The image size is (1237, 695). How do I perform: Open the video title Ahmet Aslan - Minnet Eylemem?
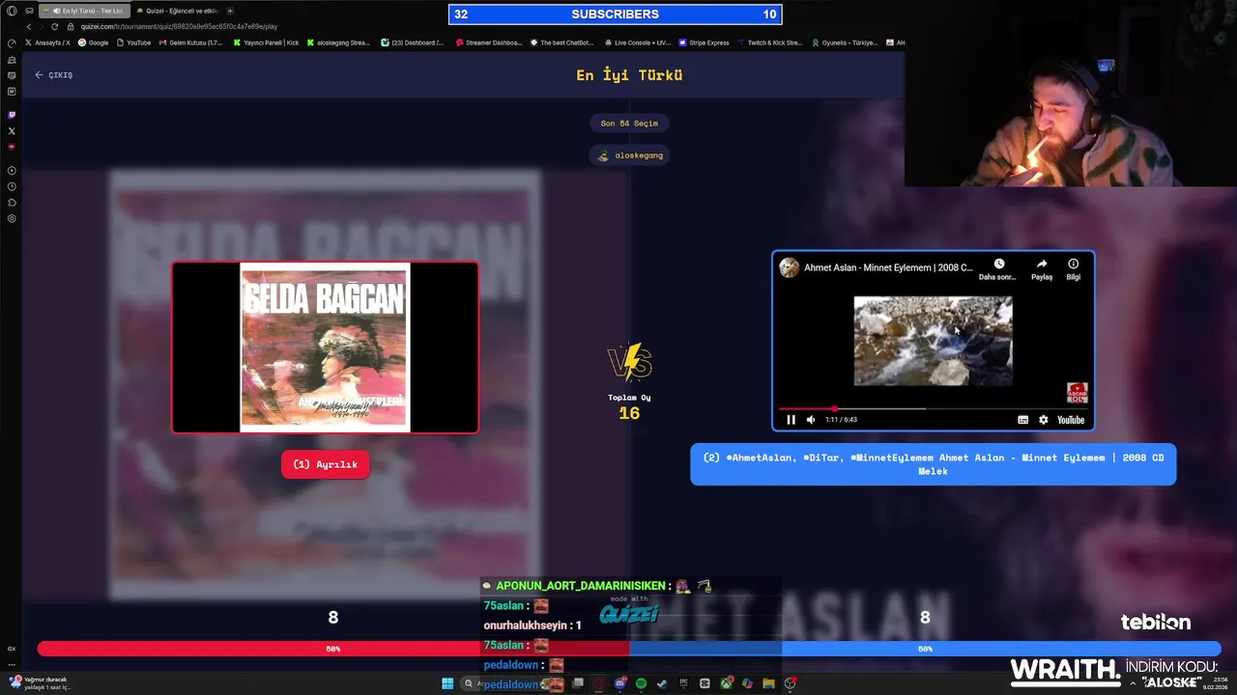pos(888,267)
